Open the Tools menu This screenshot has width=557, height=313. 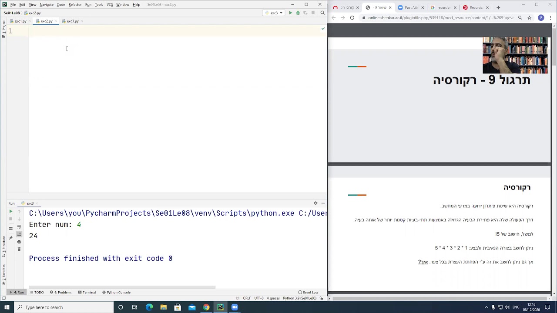99,5
